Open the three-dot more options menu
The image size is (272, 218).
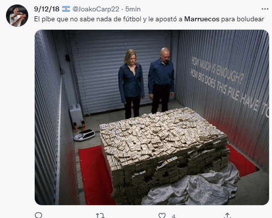tap(265, 9)
